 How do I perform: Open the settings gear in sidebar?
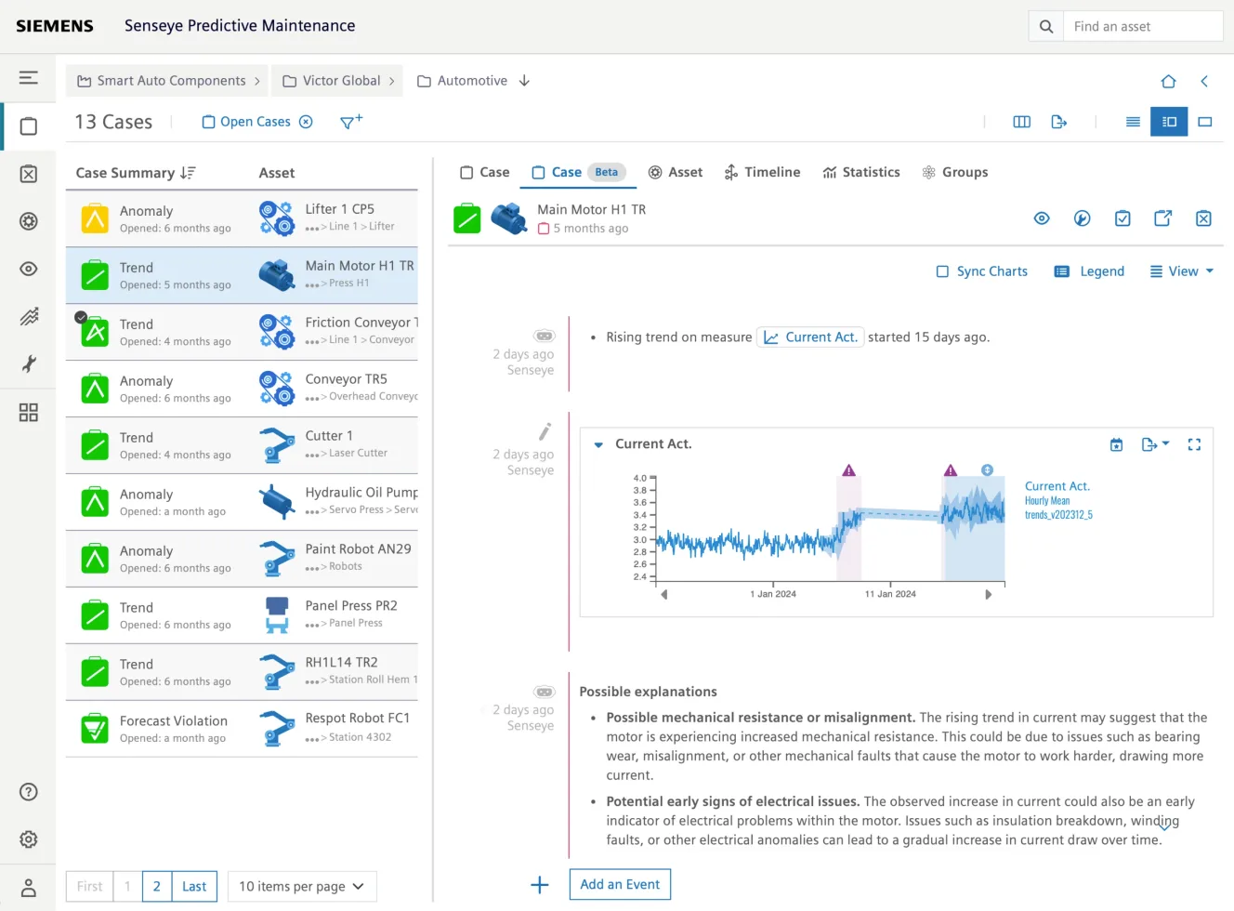pyautogui.click(x=29, y=839)
